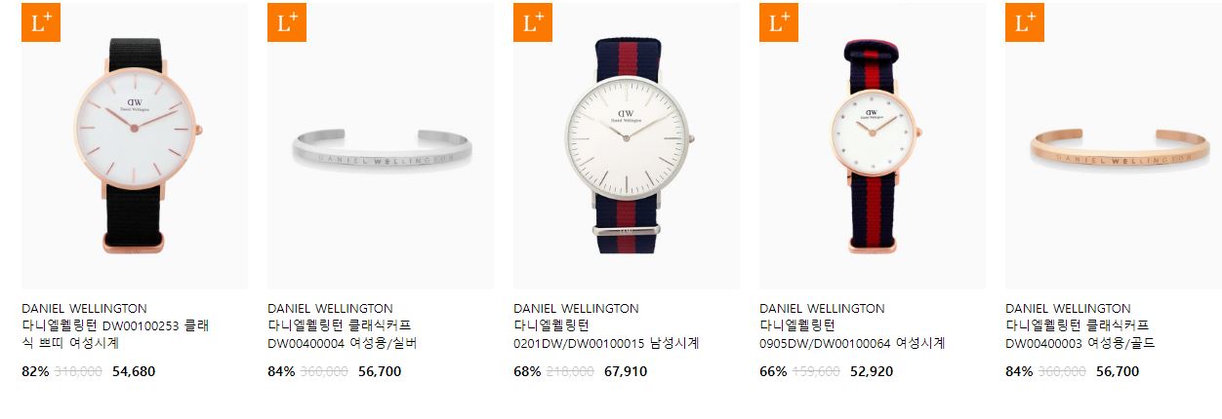Screen dimensions: 1222x419
Task: Open the 0905DW/DW00100064 women's watch title
Action: 852,334
